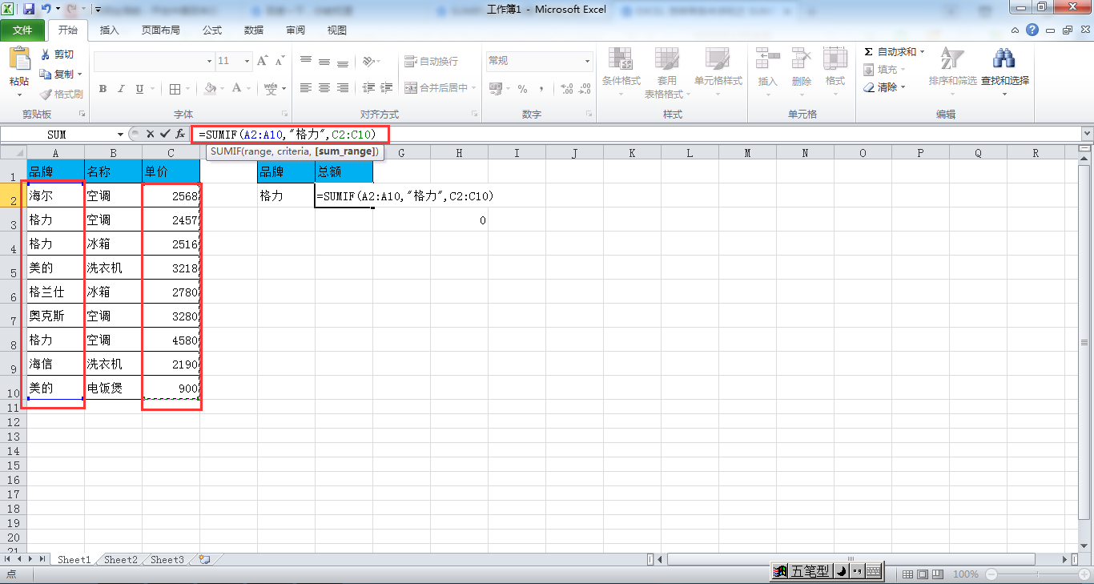Go to the next sheet with the tab scroll arrow
The height and width of the screenshot is (584, 1094).
click(x=31, y=559)
